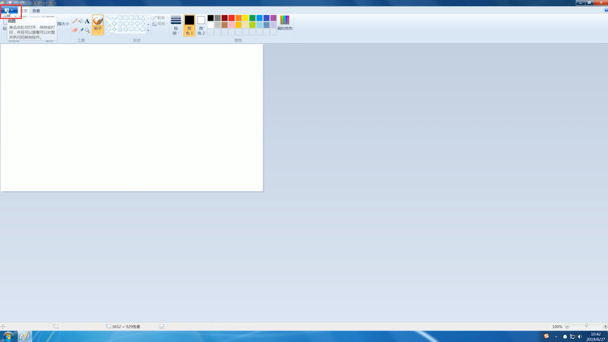This screenshot has width=608, height=342.
Task: Pick the rounded rectangular callout shape
Action: (x=131, y=29)
